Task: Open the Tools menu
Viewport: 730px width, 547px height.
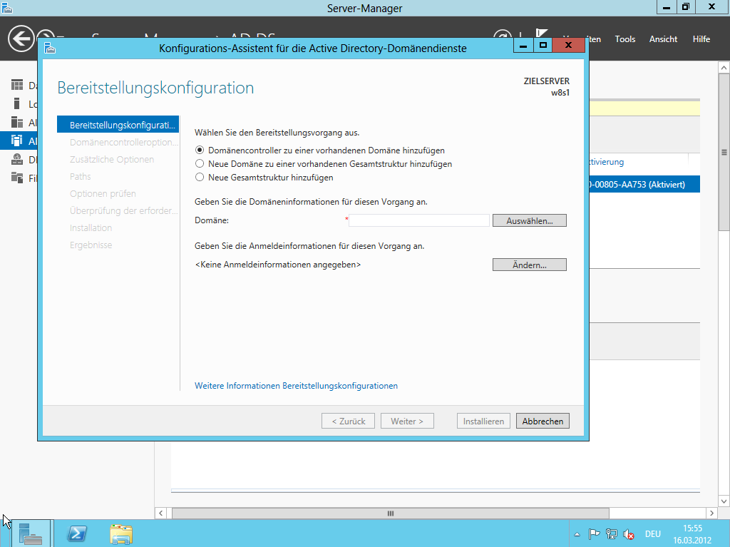Action: (x=624, y=39)
